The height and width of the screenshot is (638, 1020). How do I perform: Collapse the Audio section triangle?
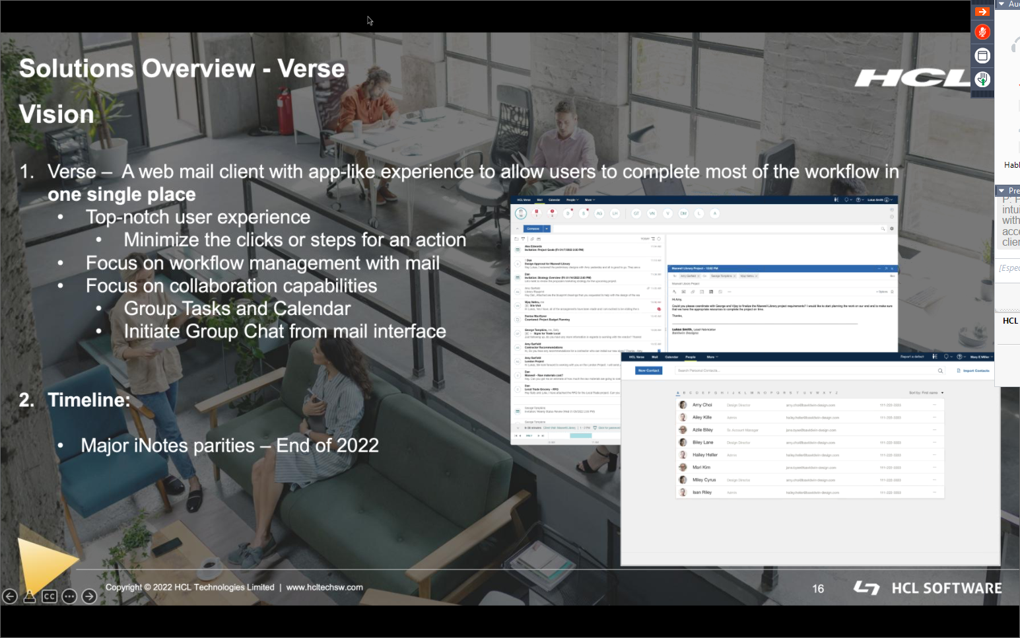tap(1002, 4)
